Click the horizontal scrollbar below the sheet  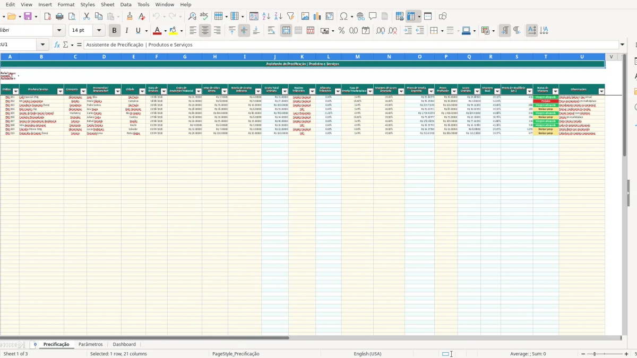144,337
